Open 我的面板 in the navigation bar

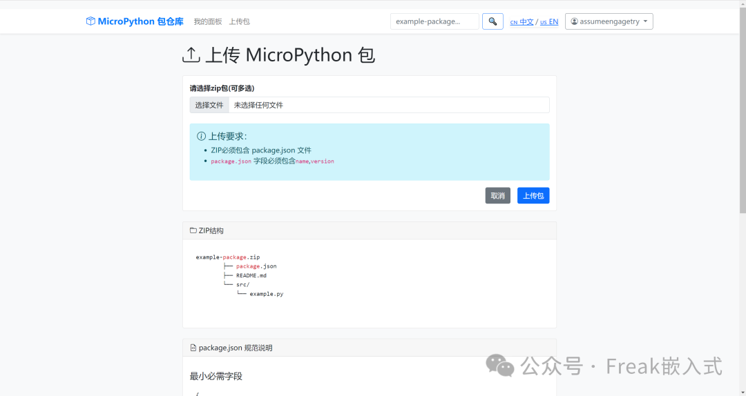[208, 21]
